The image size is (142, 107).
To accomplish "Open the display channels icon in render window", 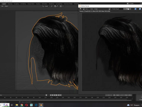I will coord(140,9).
